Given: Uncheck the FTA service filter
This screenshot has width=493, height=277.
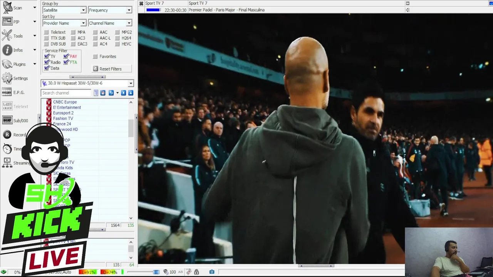Looking at the screenshot, I should tap(66, 62).
